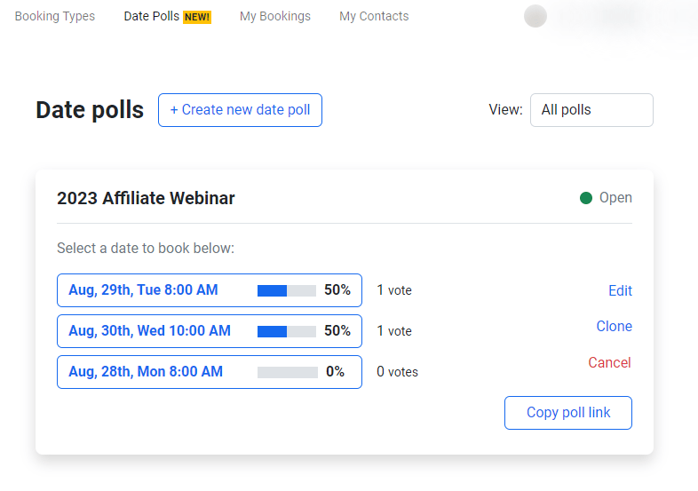Go to My Bookings tab

tap(275, 17)
